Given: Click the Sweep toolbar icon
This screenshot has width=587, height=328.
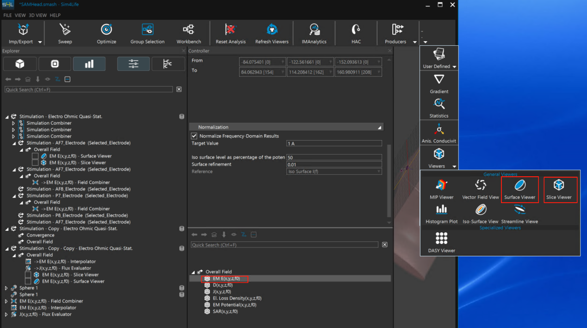Looking at the screenshot, I should pyautogui.click(x=65, y=31).
